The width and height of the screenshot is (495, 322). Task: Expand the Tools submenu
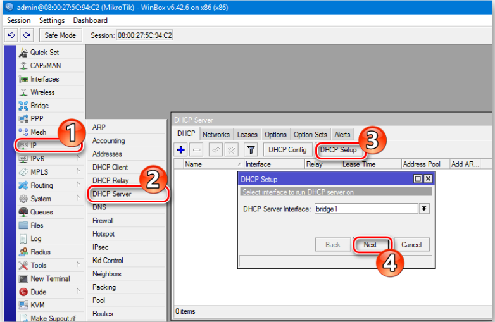pos(78,264)
